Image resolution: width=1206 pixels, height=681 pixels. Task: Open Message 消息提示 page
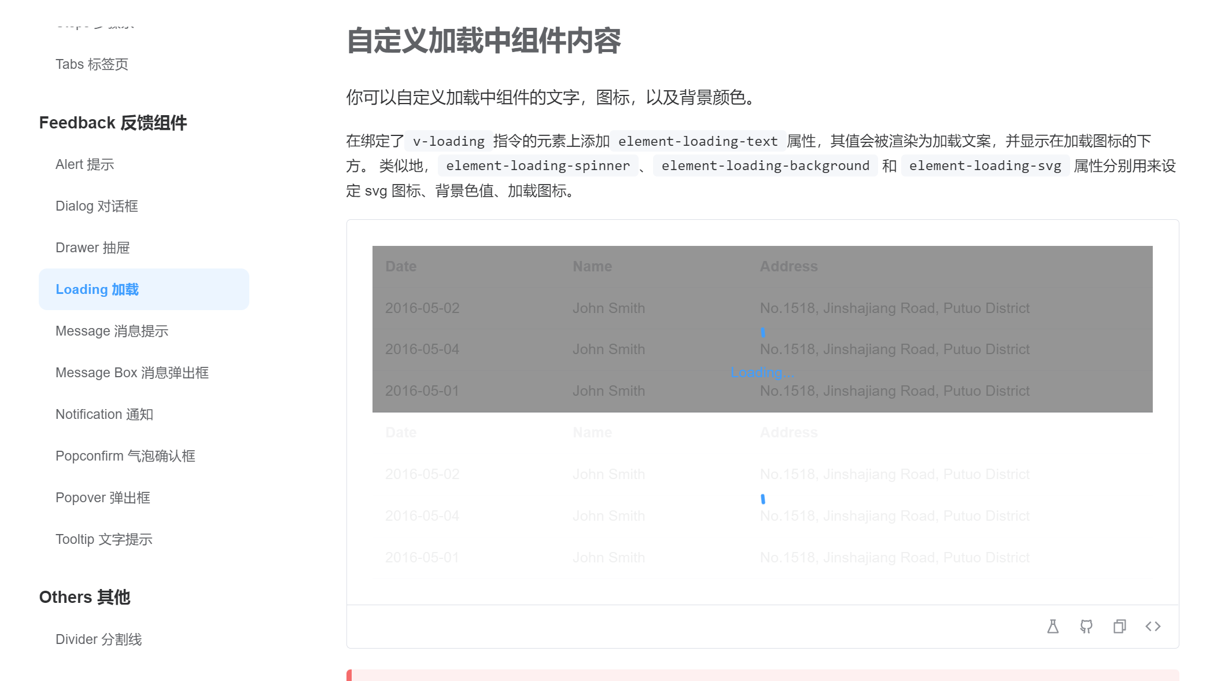(x=112, y=331)
